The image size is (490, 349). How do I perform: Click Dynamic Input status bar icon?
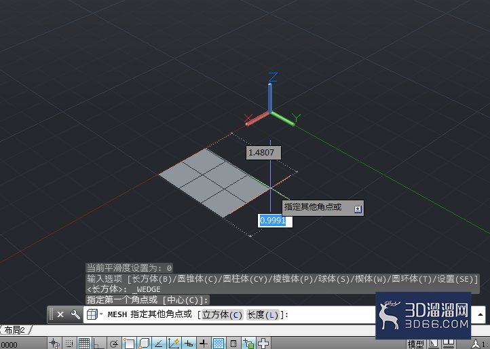(x=189, y=344)
